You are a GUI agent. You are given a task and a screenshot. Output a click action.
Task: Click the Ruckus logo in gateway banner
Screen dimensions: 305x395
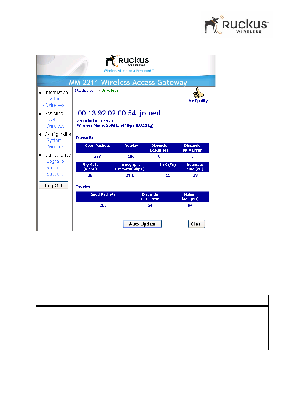128,61
